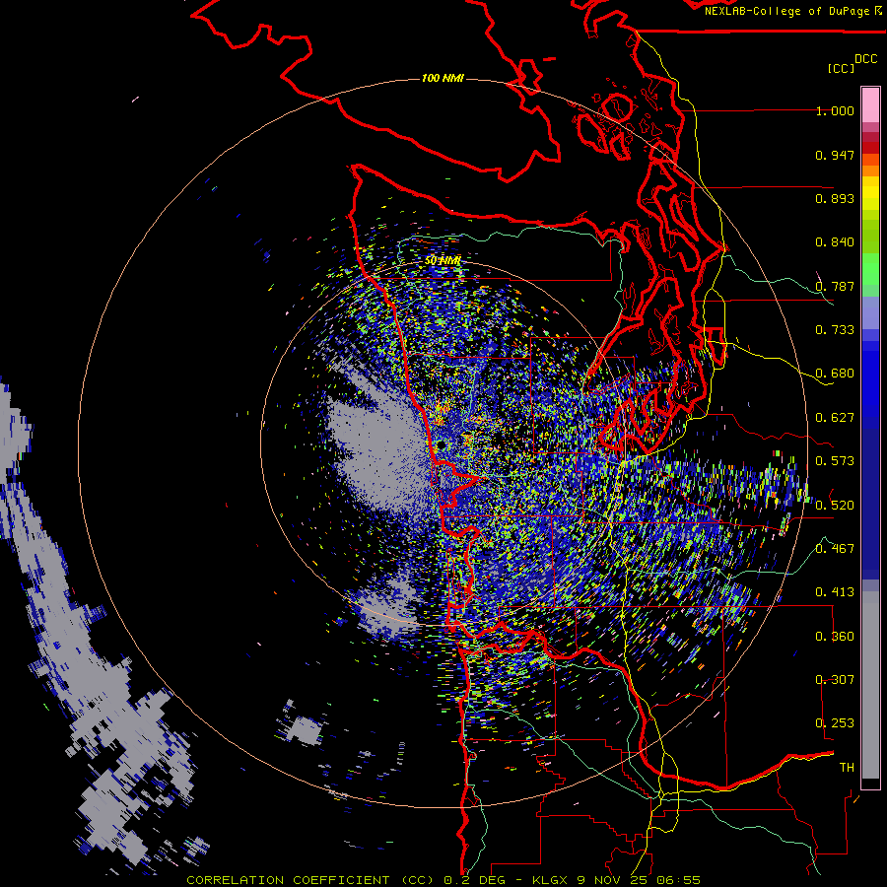The height and width of the screenshot is (887, 887).
Task: Click the TH threshold label on legend
Action: tap(847, 768)
